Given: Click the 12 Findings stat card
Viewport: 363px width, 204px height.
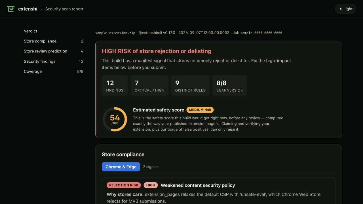Looking at the screenshot, I should coord(115,86).
